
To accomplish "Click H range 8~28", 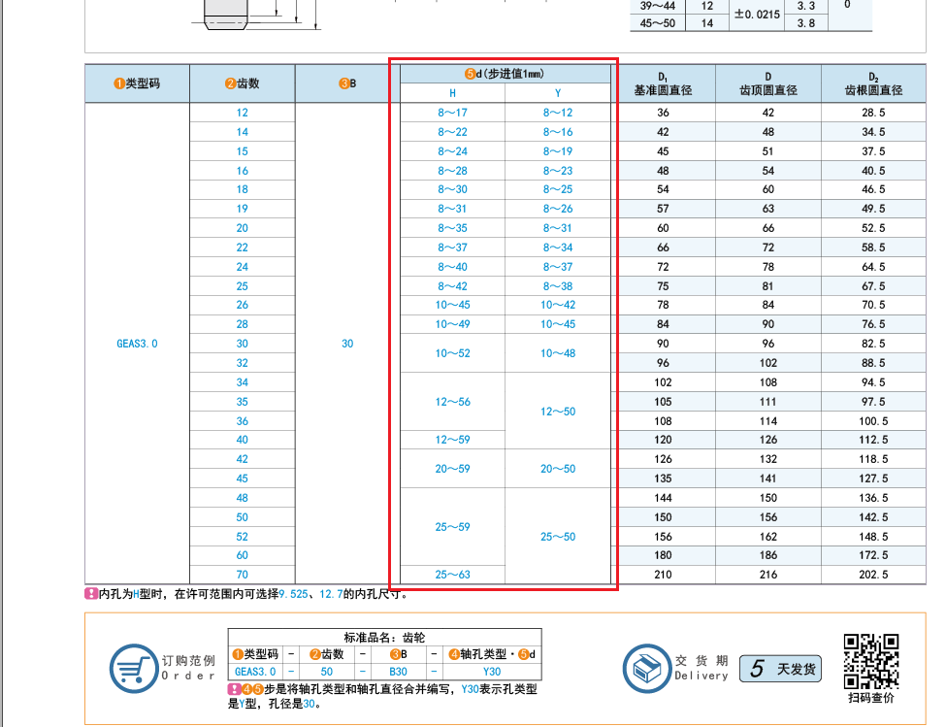I will pos(452,171).
